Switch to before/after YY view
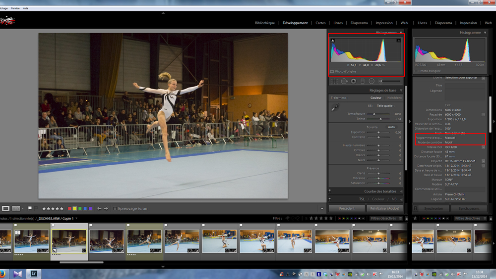The height and width of the screenshot is (279, 496). (x=16, y=209)
